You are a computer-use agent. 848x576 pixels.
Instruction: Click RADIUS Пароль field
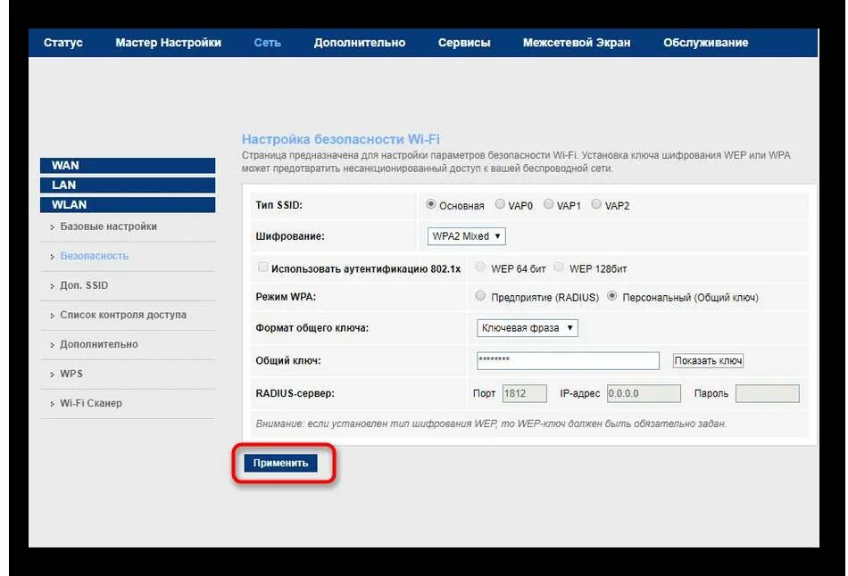coord(768,393)
